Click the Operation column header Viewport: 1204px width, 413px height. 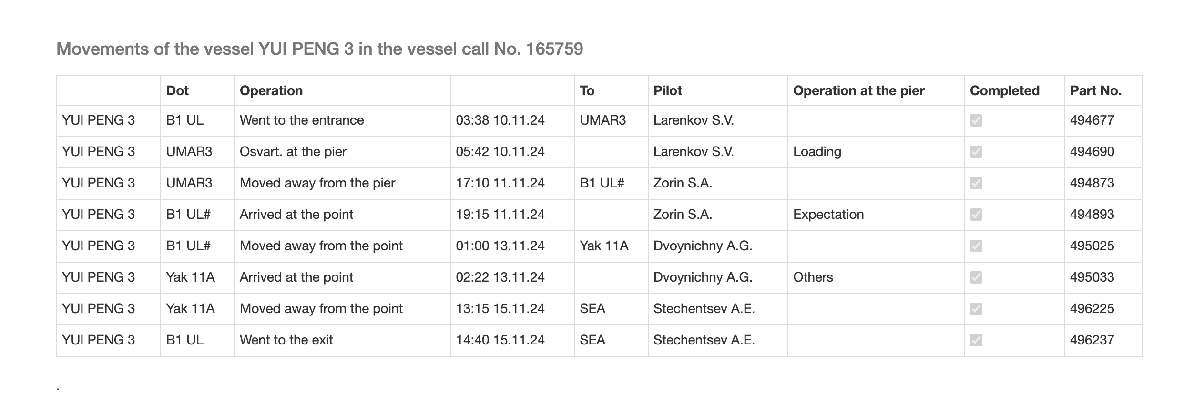[271, 90]
